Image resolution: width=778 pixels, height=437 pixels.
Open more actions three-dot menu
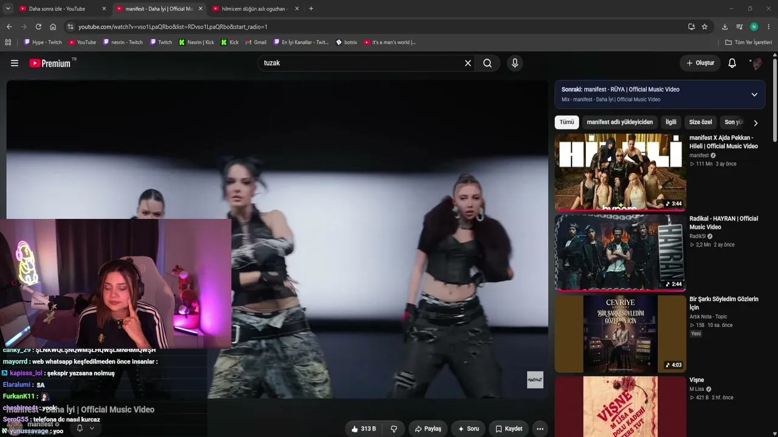pyautogui.click(x=540, y=429)
